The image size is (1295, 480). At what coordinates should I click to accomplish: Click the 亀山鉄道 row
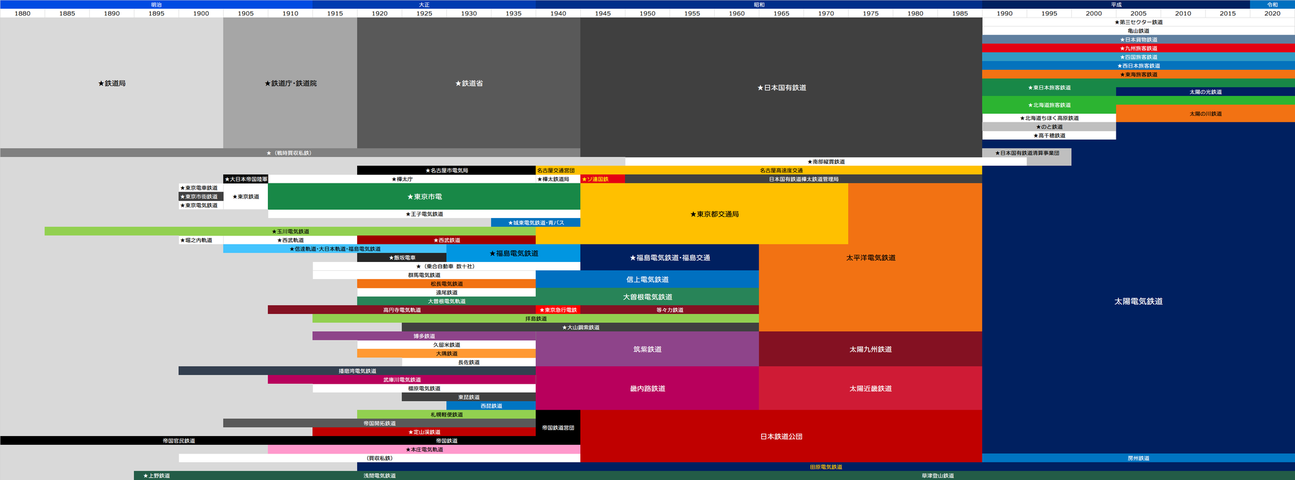click(x=1138, y=31)
